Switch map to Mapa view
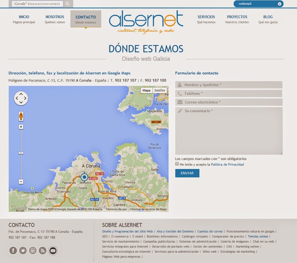The height and width of the screenshot is (263, 297). (146, 90)
